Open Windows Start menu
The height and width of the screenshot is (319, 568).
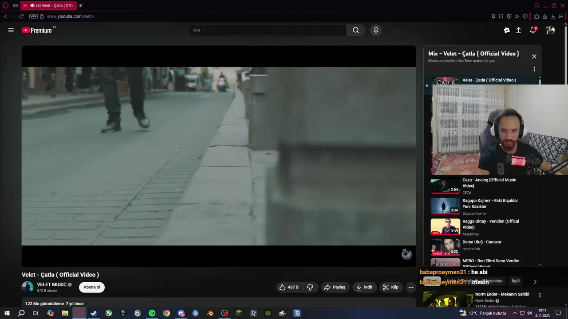[7, 313]
